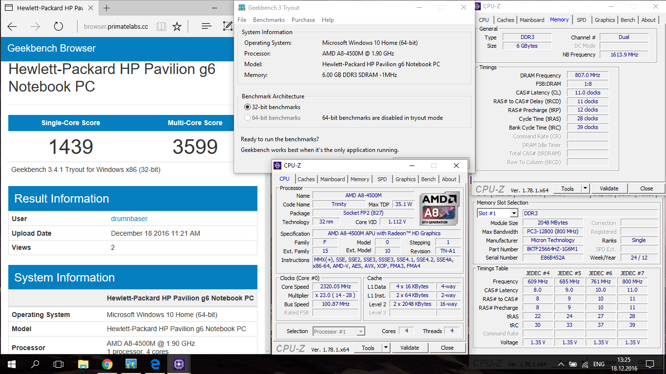
Task: Switch to Mainboard tab in front CPU-Z window
Action: (333, 179)
